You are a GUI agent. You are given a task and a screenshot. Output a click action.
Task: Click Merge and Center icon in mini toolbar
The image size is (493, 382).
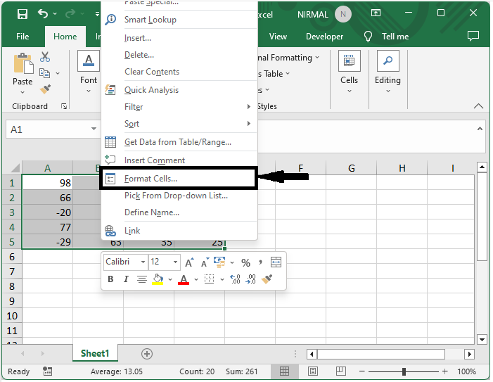(276, 262)
